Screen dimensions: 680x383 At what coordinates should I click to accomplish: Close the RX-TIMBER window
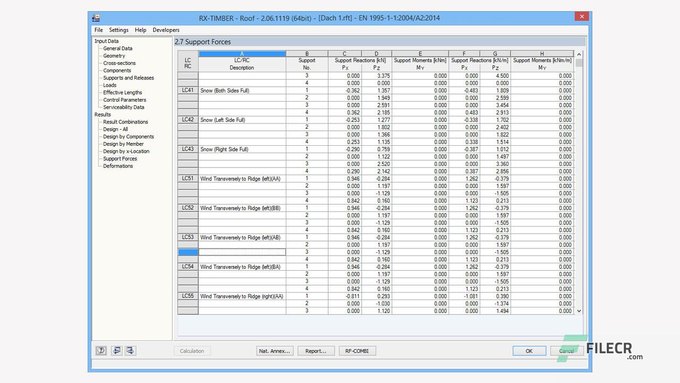click(581, 16)
